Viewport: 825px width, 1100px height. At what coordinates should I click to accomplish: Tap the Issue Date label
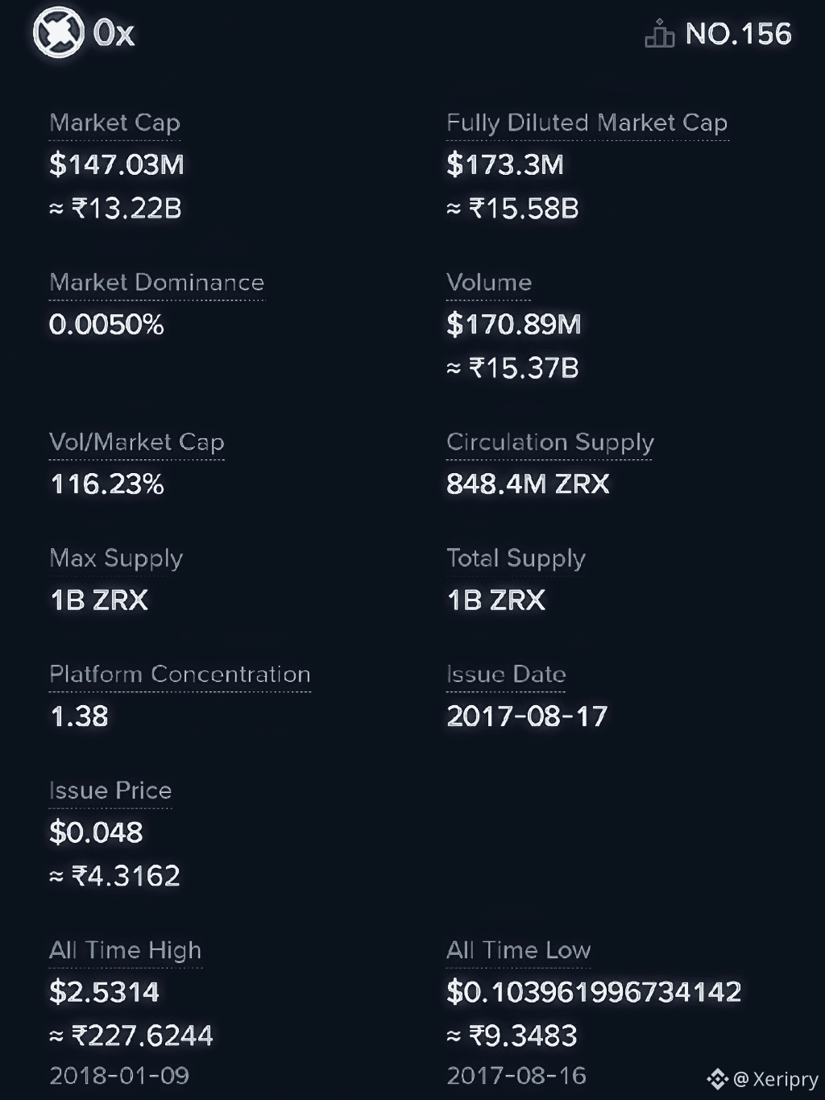pyautogui.click(x=506, y=674)
